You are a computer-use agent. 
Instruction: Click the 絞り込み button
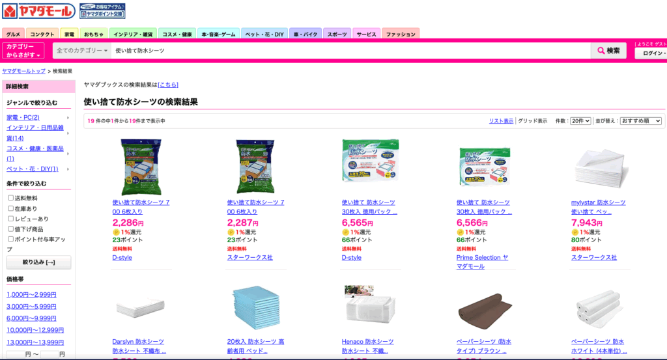click(x=38, y=262)
